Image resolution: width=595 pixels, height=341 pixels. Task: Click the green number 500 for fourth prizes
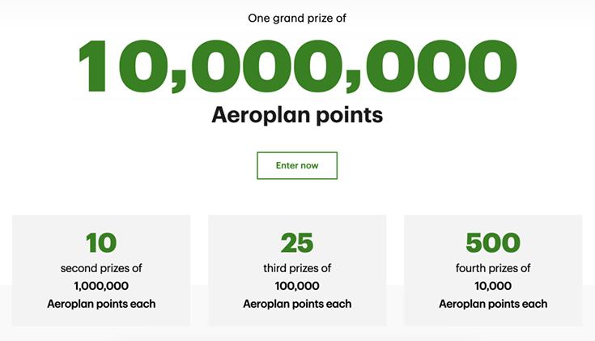coord(493,242)
